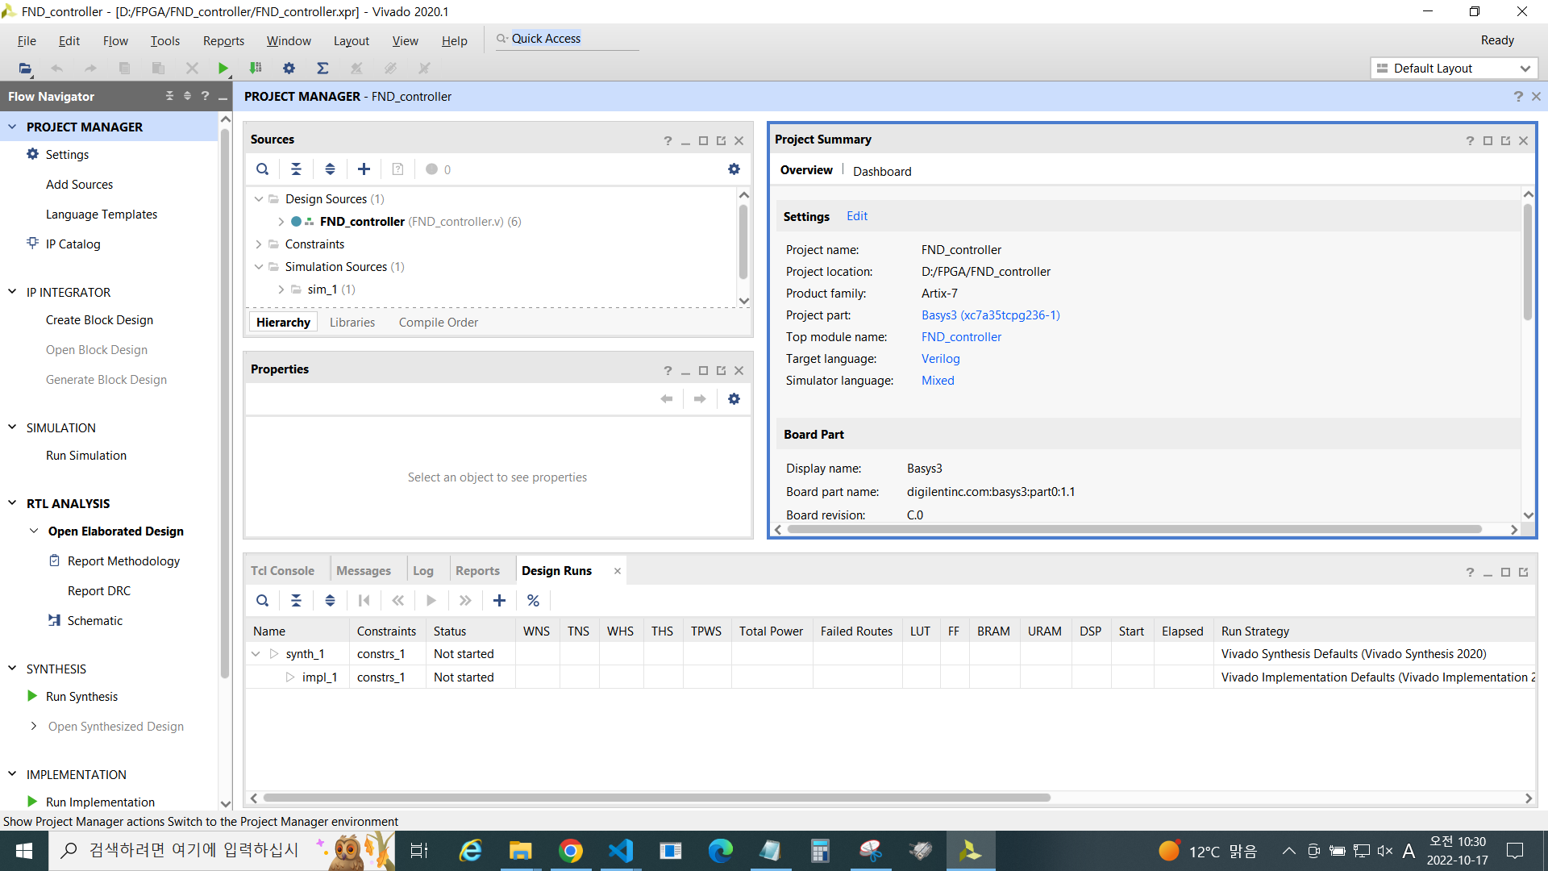Switch to the Dashboard tab
This screenshot has width=1548, height=871.
[x=882, y=171]
